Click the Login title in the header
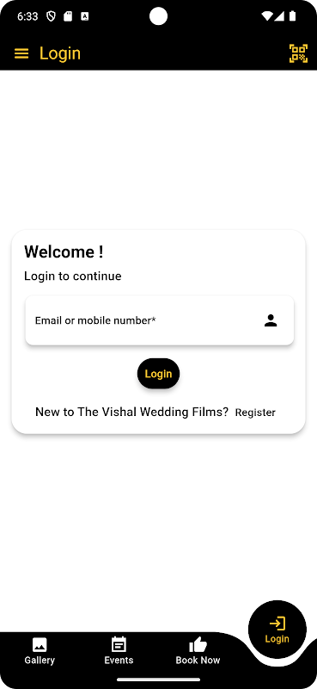 pyautogui.click(x=60, y=53)
